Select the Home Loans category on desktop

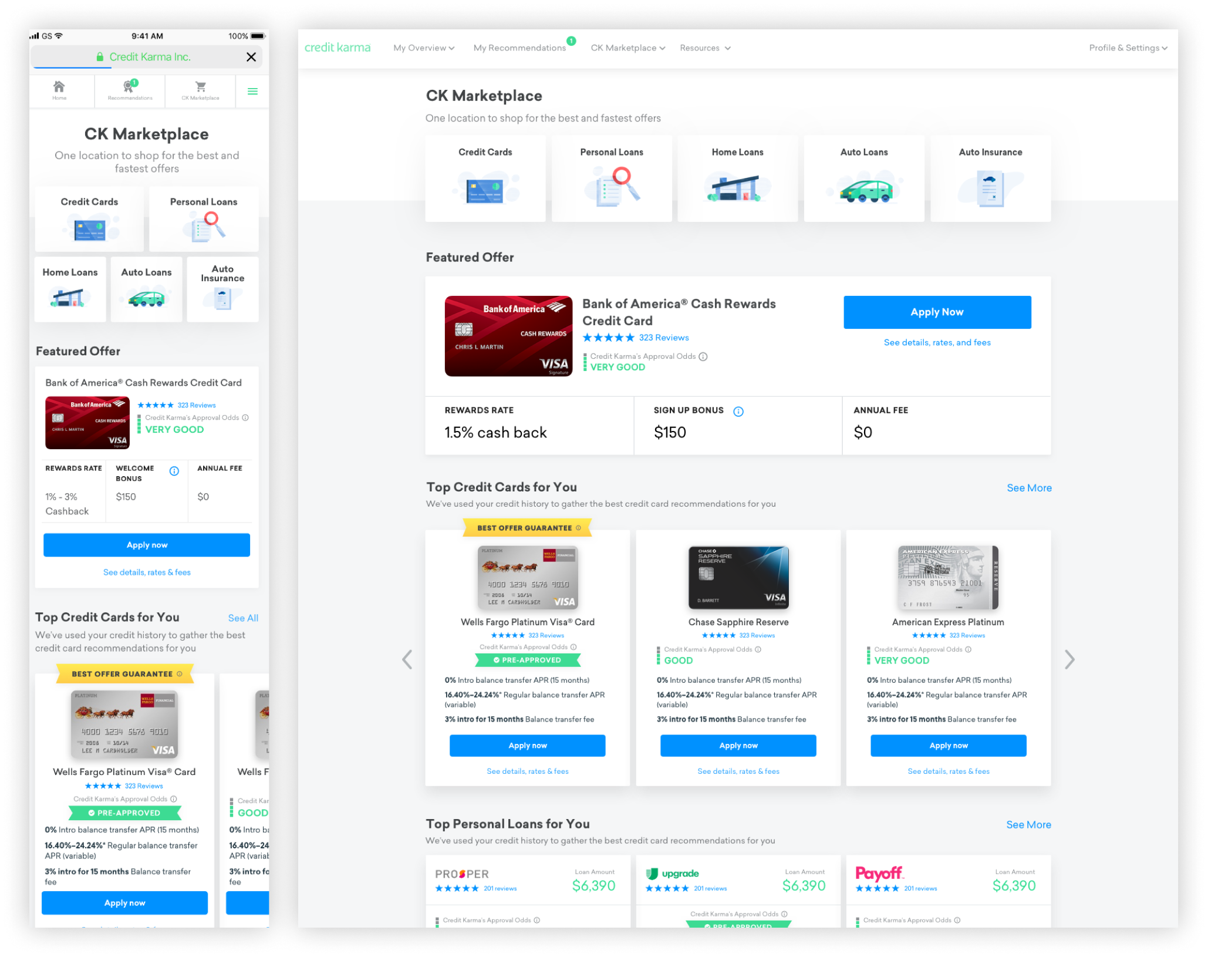tap(737, 178)
